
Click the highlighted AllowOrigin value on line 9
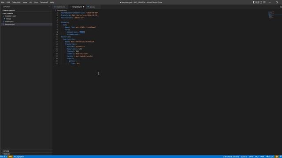tap(82, 32)
